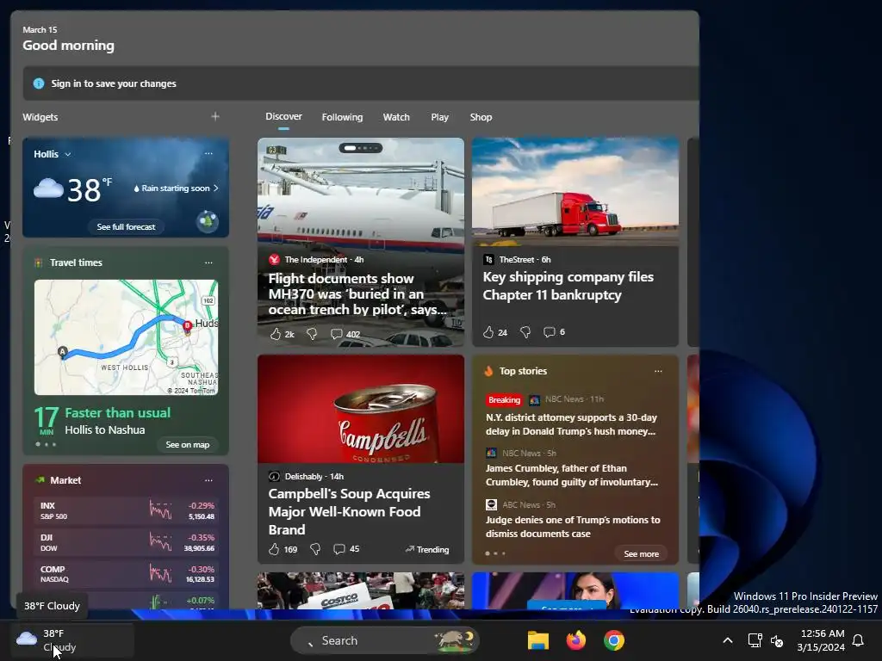The image size is (882, 661).
Task: Click the red truck article image
Action: point(575,192)
